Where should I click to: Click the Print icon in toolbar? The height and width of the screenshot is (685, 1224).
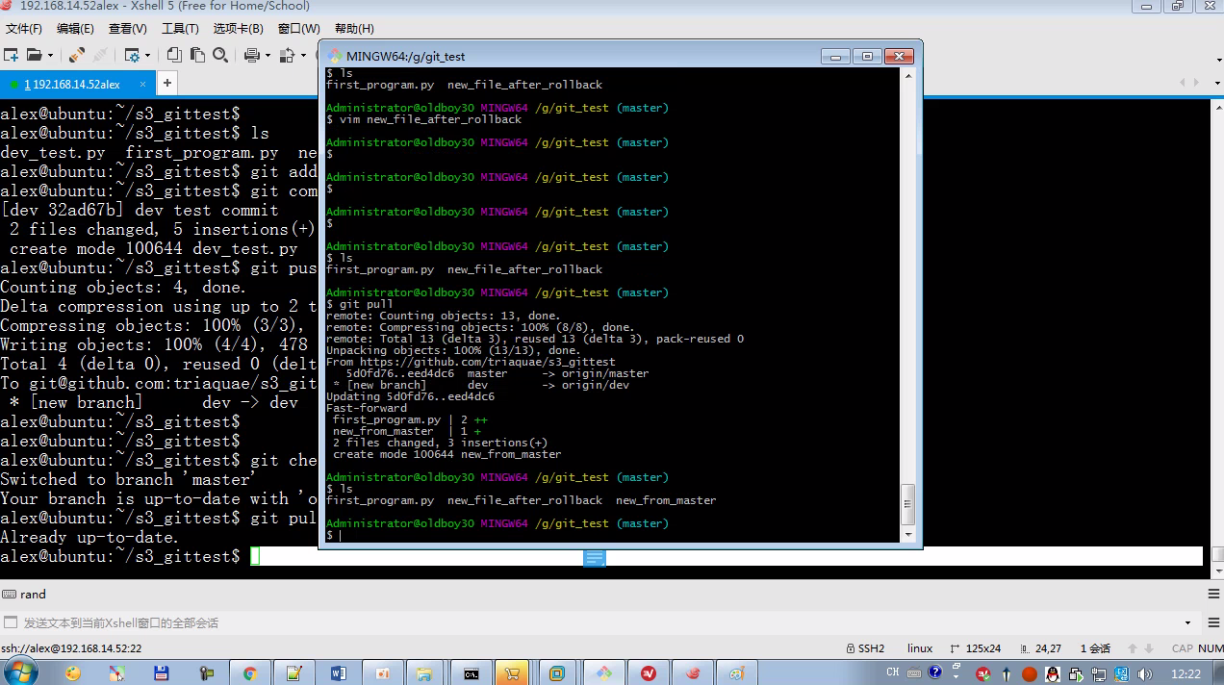point(251,55)
